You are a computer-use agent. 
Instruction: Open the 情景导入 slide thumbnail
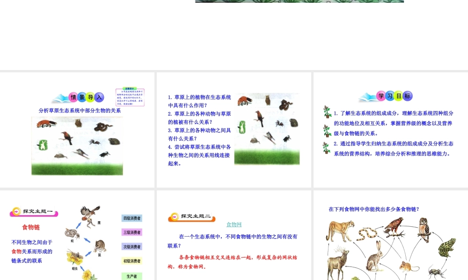click(x=77, y=130)
